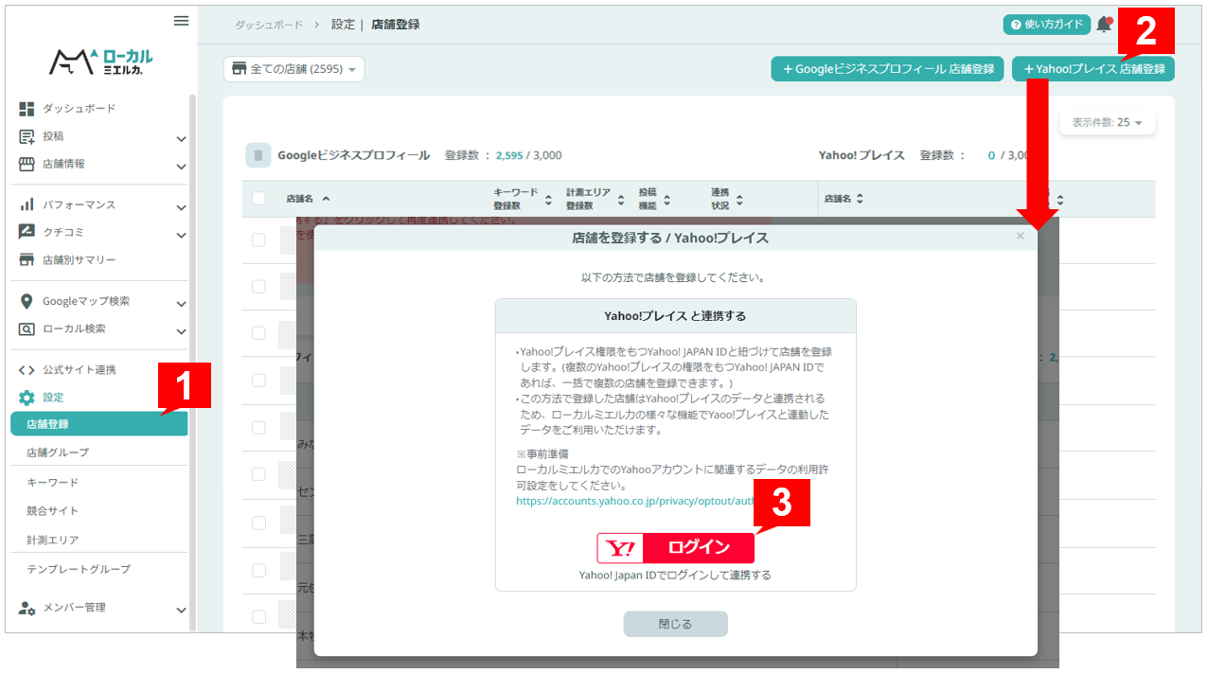Open the 全ての店舗 (2595) store dropdown
1208x674 pixels.
293,69
